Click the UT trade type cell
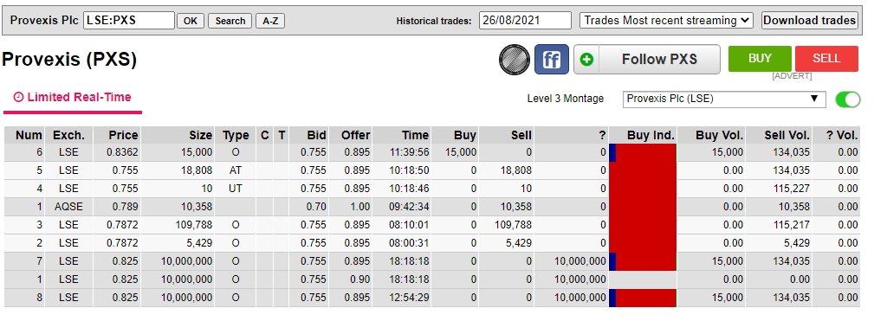The height and width of the screenshot is (321, 874). pyautogui.click(x=236, y=189)
